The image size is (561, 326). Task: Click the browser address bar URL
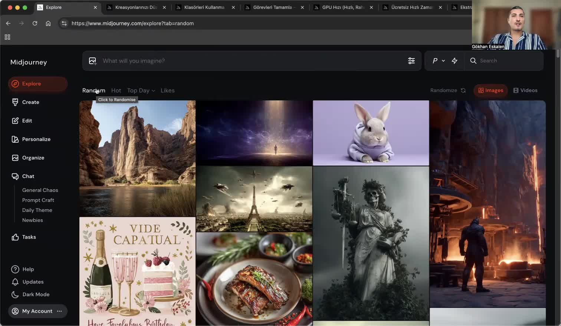[x=132, y=23]
